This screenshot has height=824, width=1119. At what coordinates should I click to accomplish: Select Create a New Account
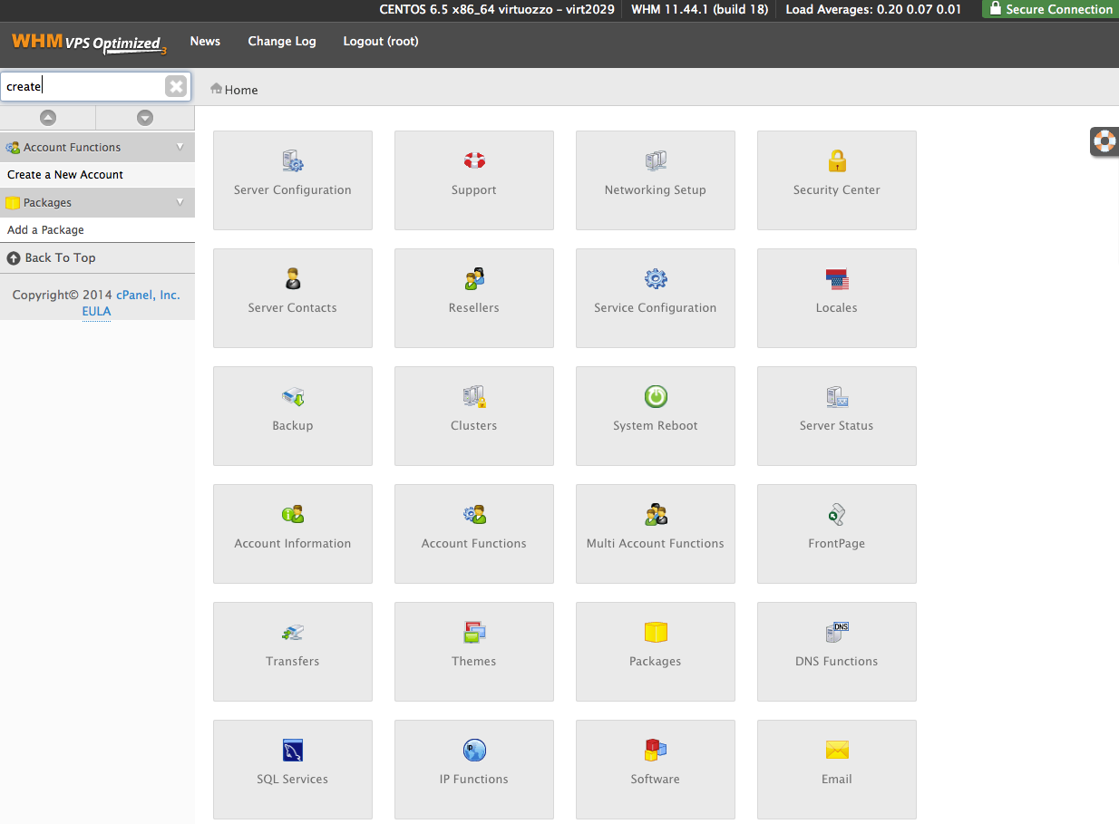[65, 174]
